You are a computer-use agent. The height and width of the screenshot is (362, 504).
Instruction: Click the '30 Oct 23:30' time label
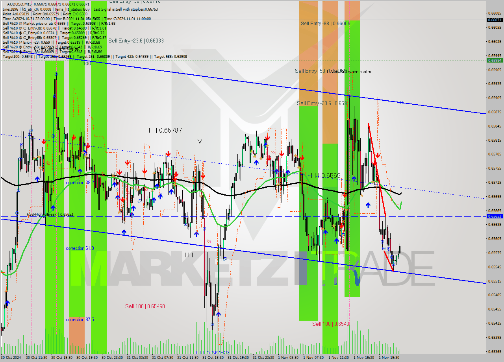pyautogui.click(x=112, y=358)
